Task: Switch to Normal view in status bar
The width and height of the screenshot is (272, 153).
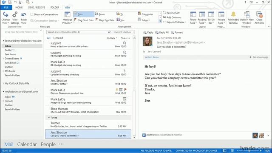Action: pyautogui.click(x=225, y=150)
